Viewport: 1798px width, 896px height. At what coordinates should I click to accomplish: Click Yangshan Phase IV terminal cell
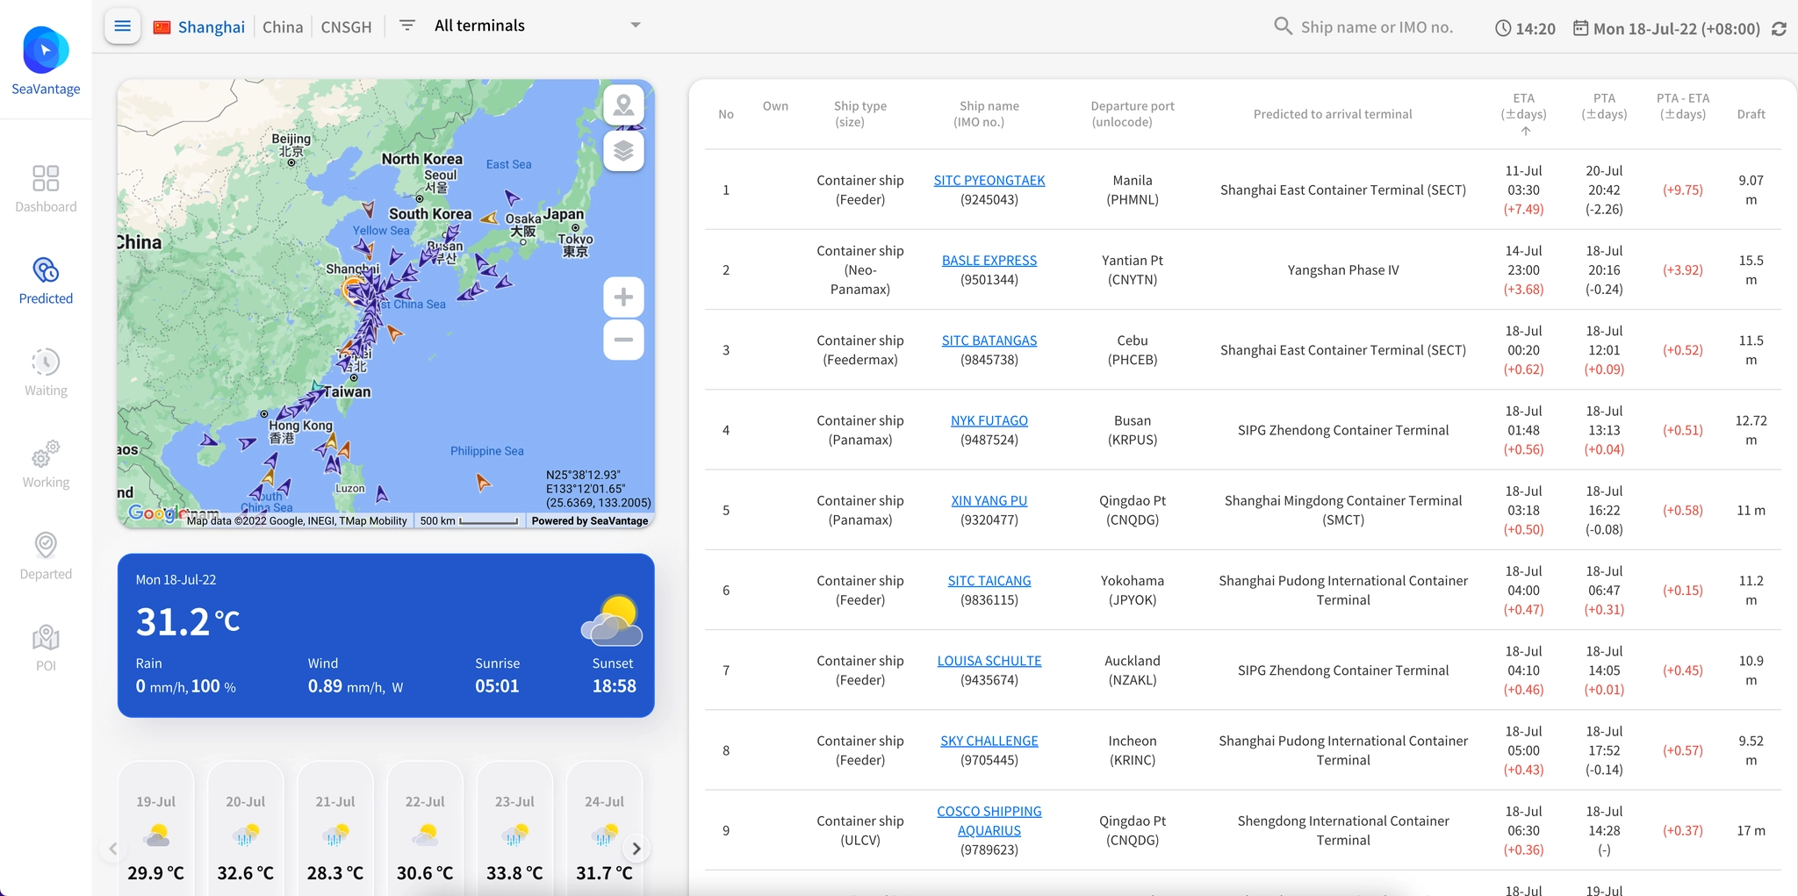(x=1343, y=269)
